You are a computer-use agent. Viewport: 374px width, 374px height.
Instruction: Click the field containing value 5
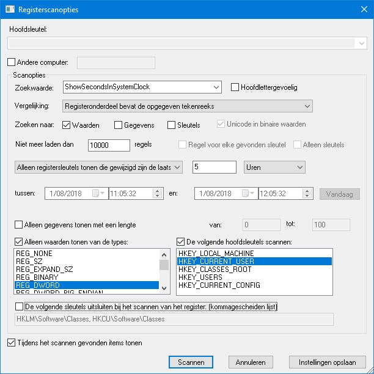(x=215, y=167)
